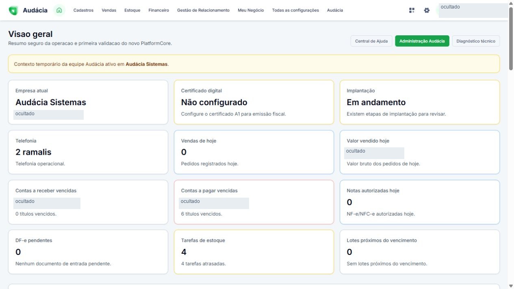Open the Meu Negócio menu
The height and width of the screenshot is (289, 514).
tap(251, 10)
